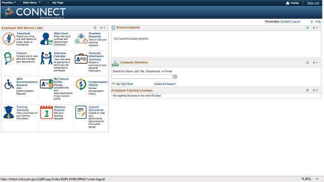Refresh the Employee Expiring Licenses pagelet
324x182 pixels.
point(307,90)
